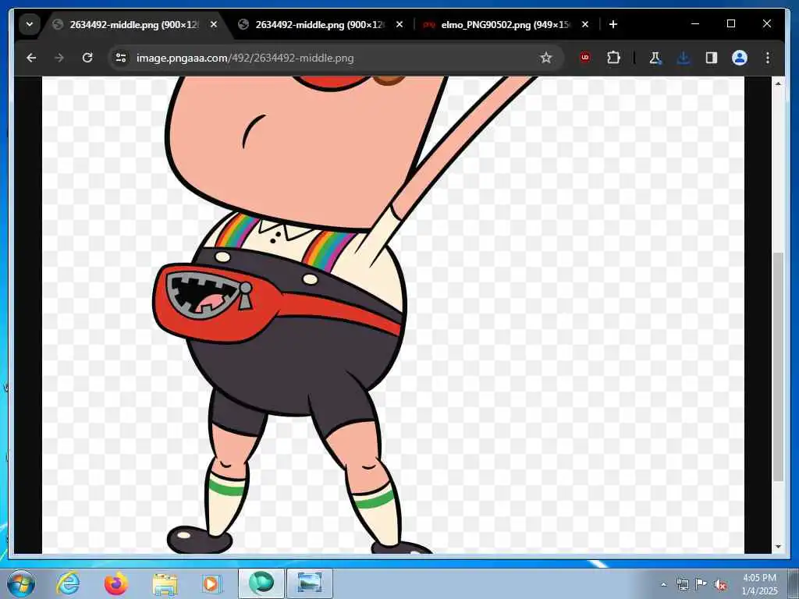The image size is (799, 599).
Task: Show hidden system tray icons
Action: coord(663,584)
